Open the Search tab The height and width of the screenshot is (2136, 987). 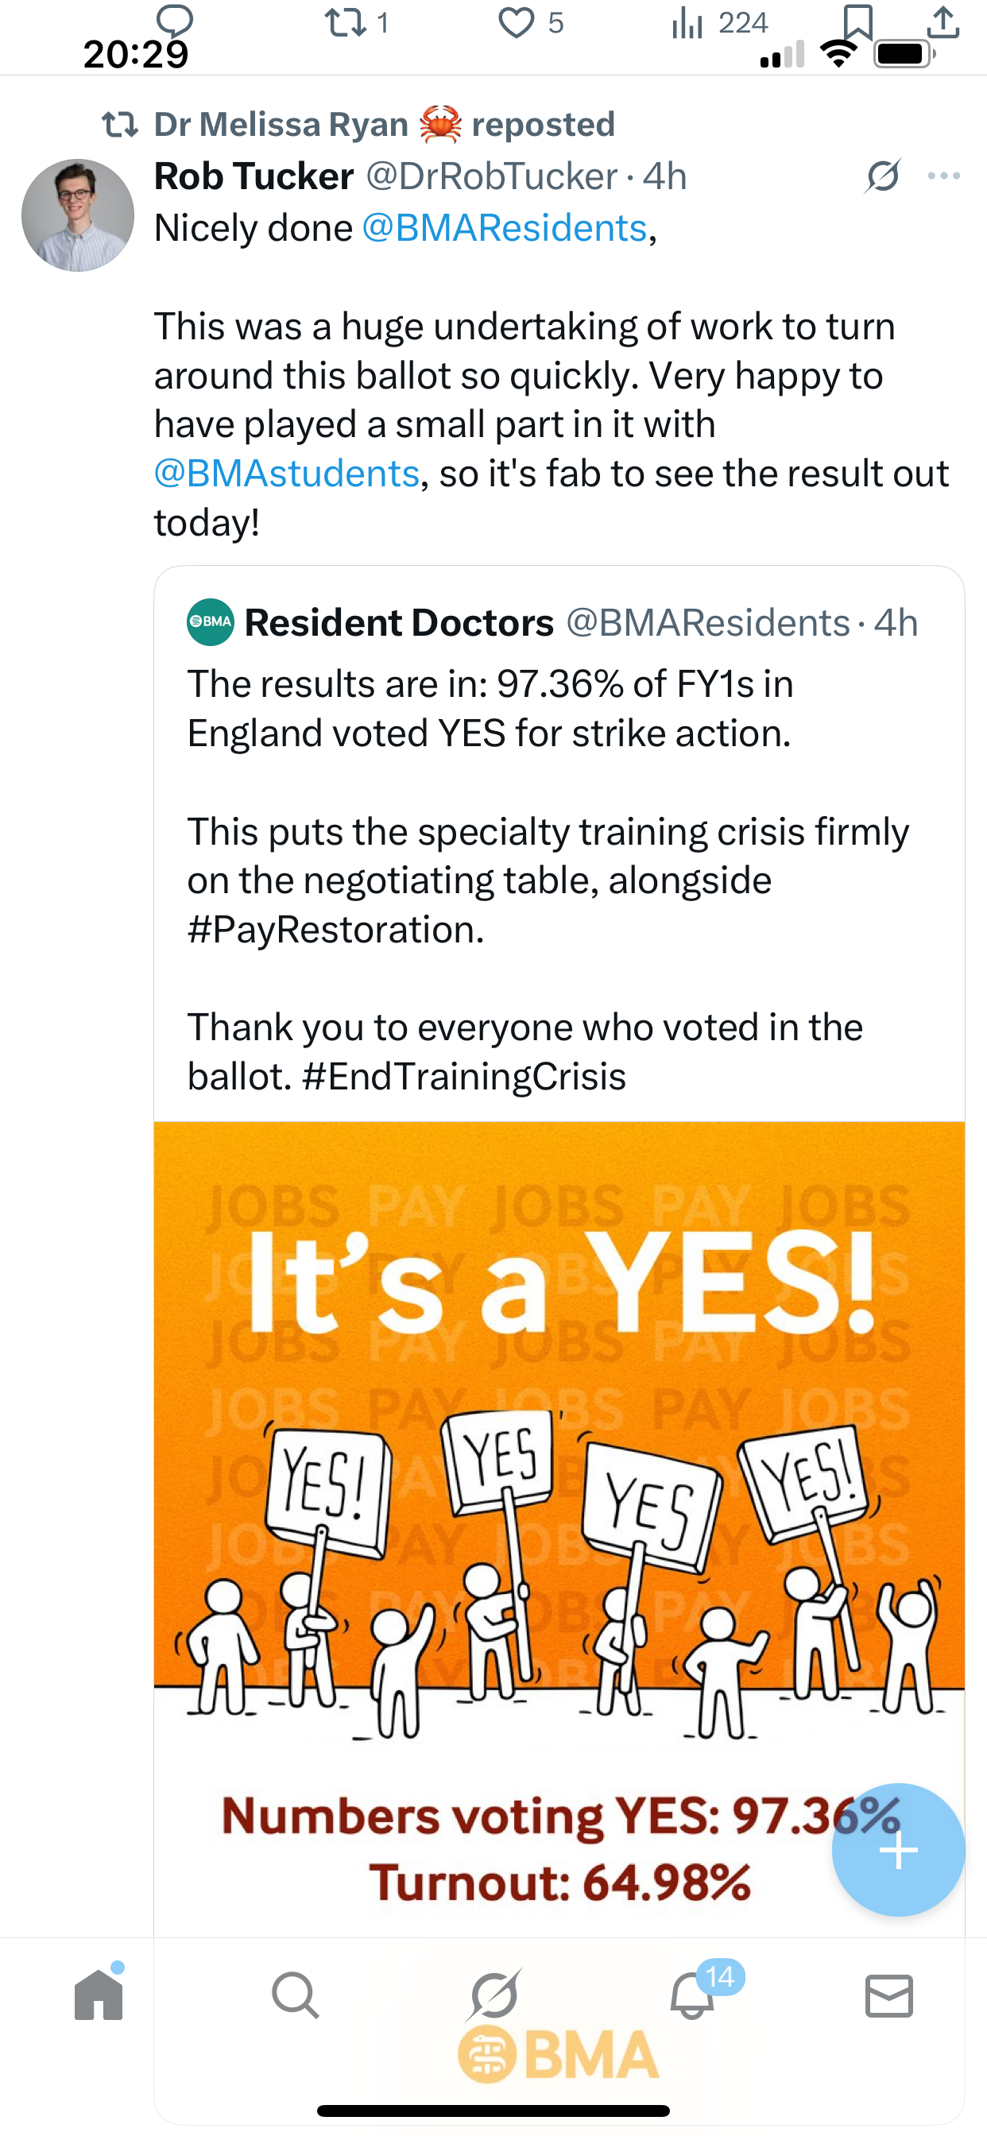[x=296, y=1995]
